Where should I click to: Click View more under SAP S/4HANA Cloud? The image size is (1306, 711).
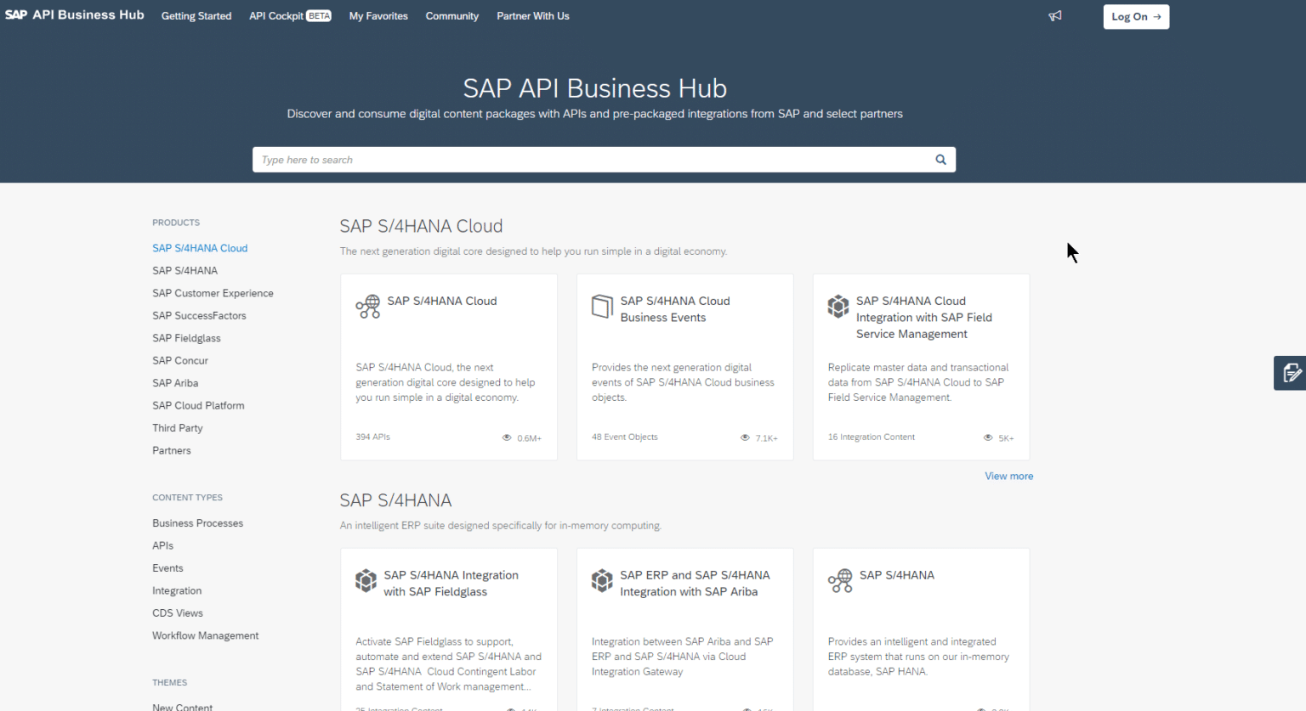click(x=1008, y=477)
